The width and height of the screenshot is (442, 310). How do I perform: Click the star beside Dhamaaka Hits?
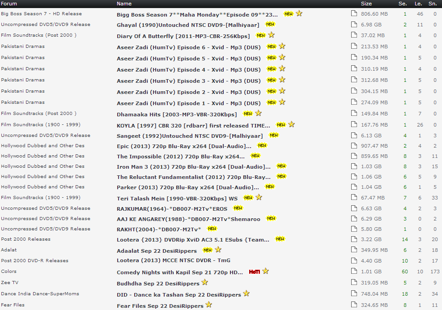(x=259, y=113)
